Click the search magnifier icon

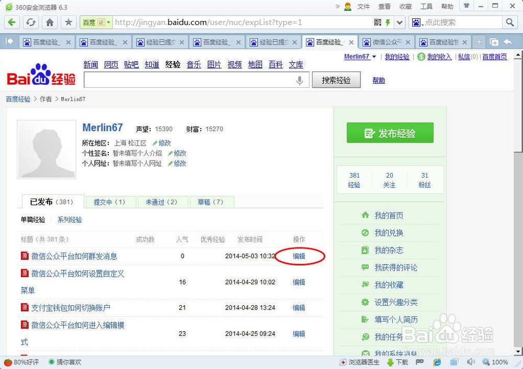click(509, 22)
